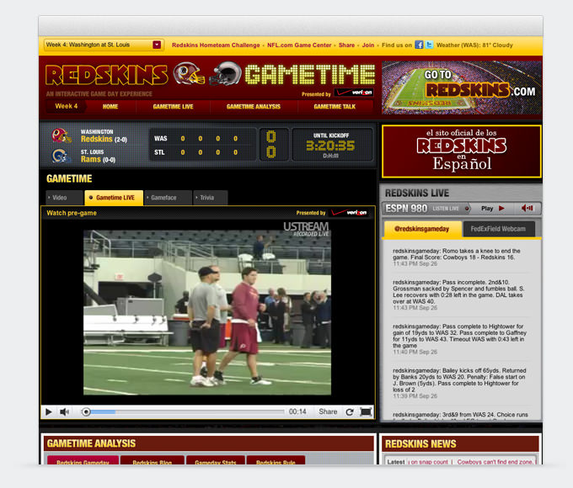Click the Go To Redskins.com banner
This screenshot has height=488, width=573.
pos(462,88)
